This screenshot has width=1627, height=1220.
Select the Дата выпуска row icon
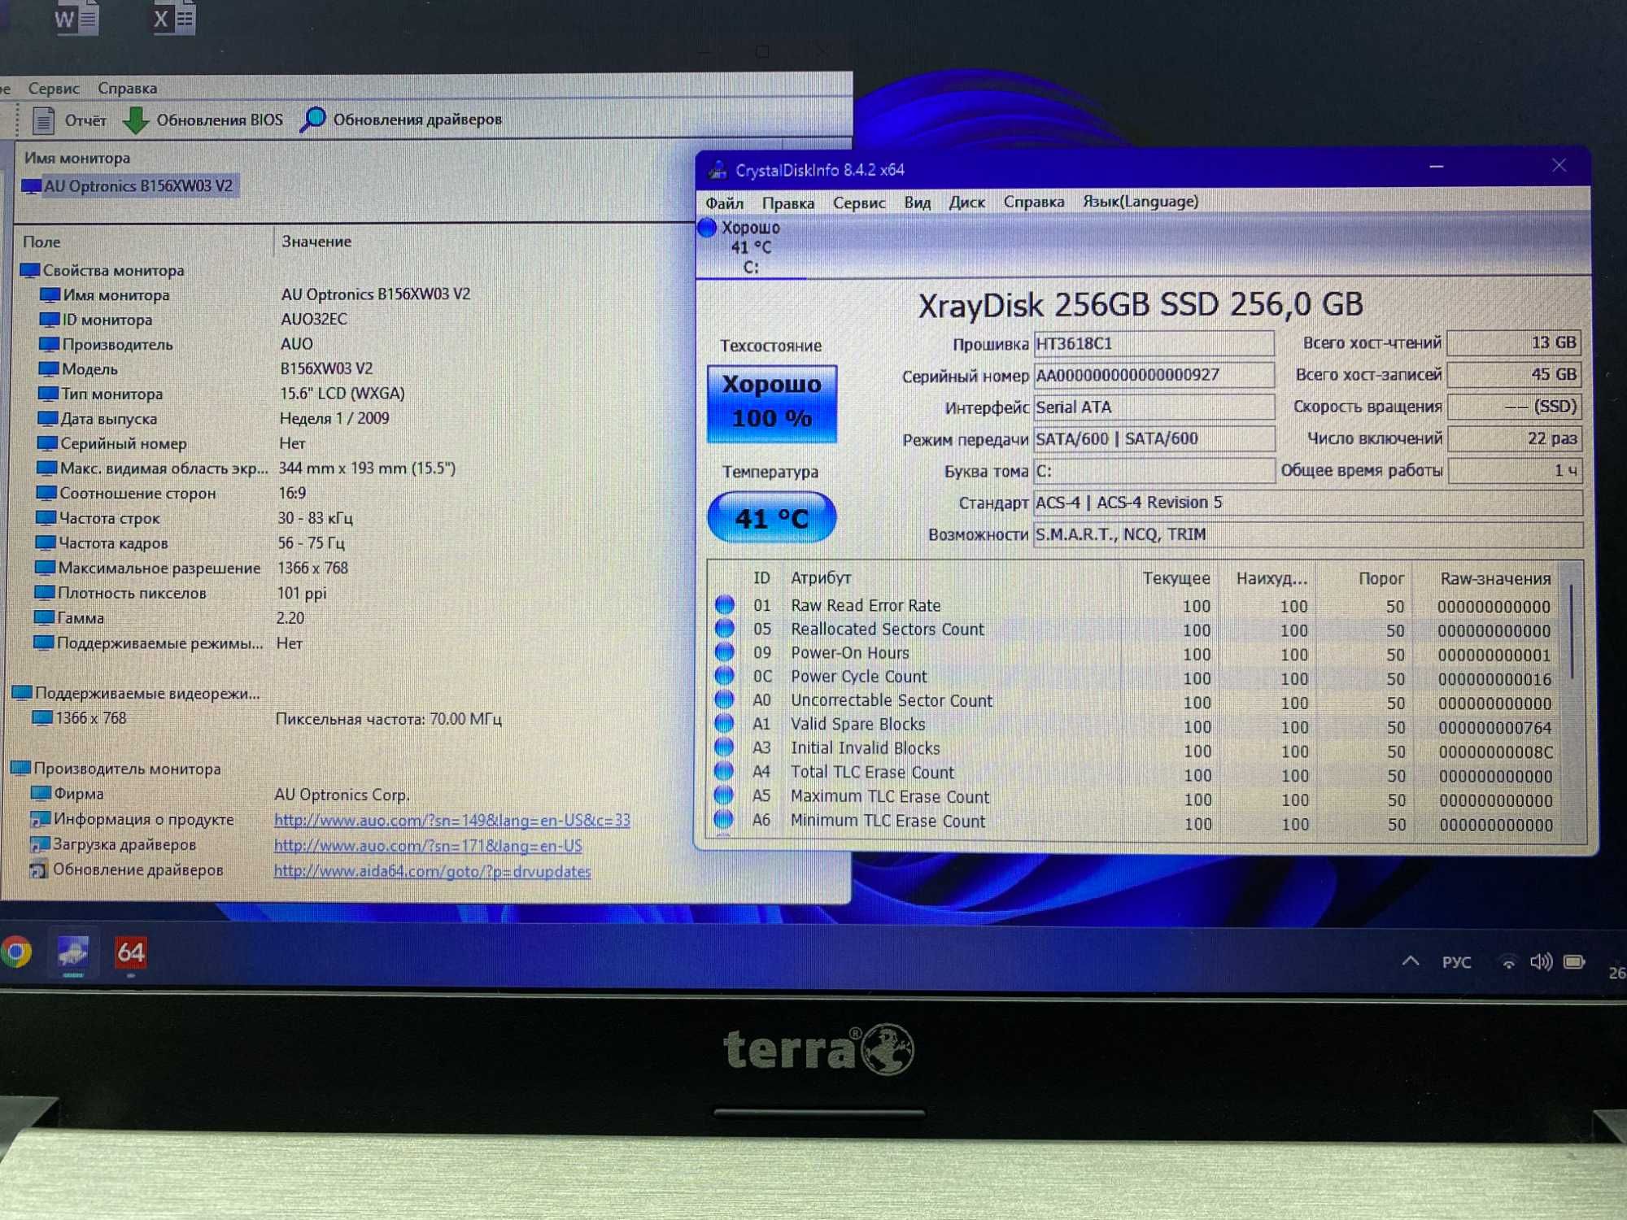point(47,419)
